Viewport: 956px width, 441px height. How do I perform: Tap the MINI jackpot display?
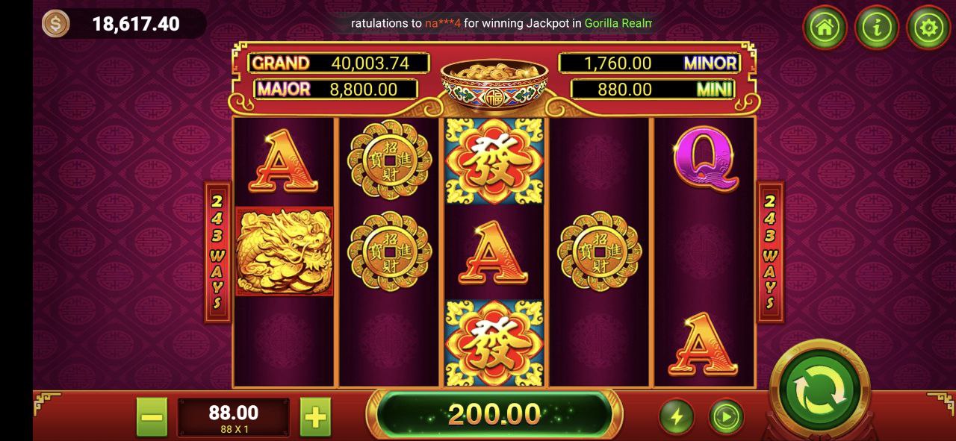[653, 89]
